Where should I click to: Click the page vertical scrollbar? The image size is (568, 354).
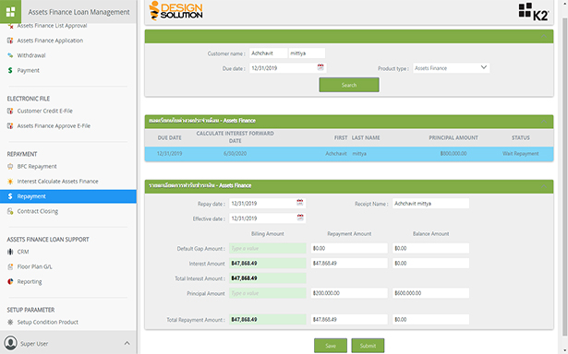click(564, 177)
